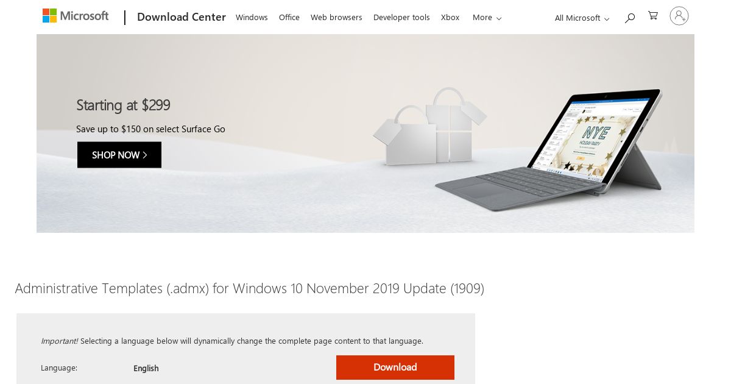This screenshot has width=731, height=384.
Task: Click the Save up to $150 promo text
Action: 150,129
